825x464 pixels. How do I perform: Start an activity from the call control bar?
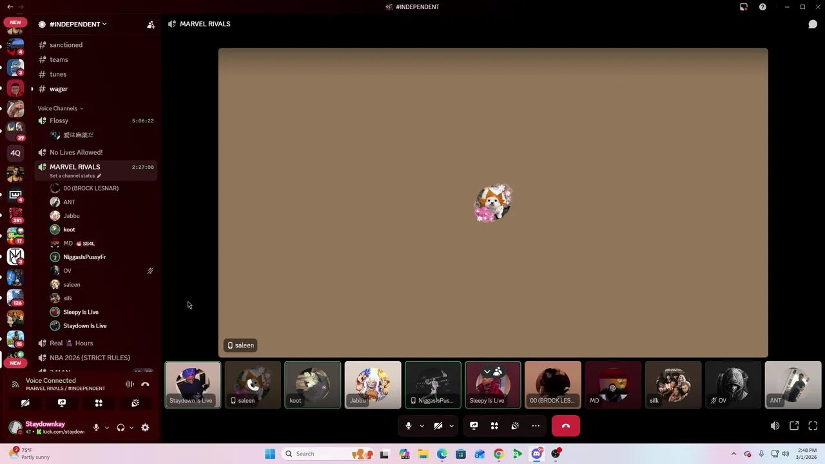tap(494, 426)
